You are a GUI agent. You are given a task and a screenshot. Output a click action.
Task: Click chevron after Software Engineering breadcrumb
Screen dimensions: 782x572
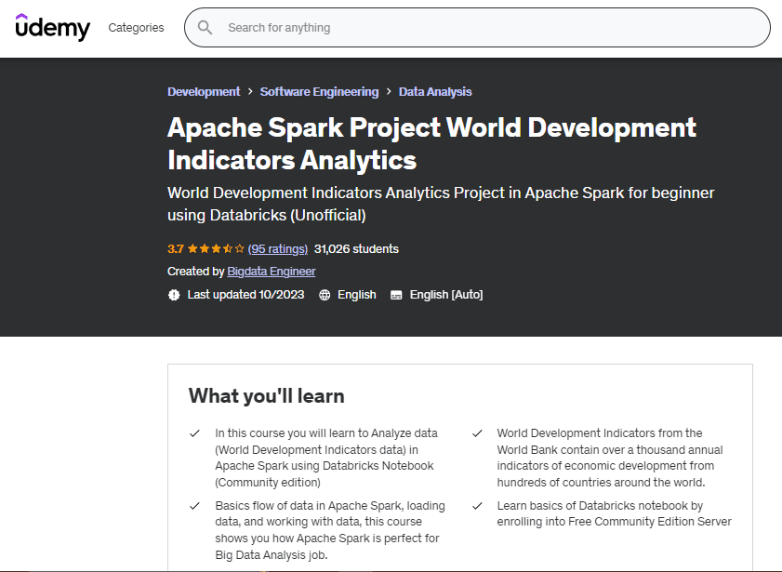(x=389, y=92)
